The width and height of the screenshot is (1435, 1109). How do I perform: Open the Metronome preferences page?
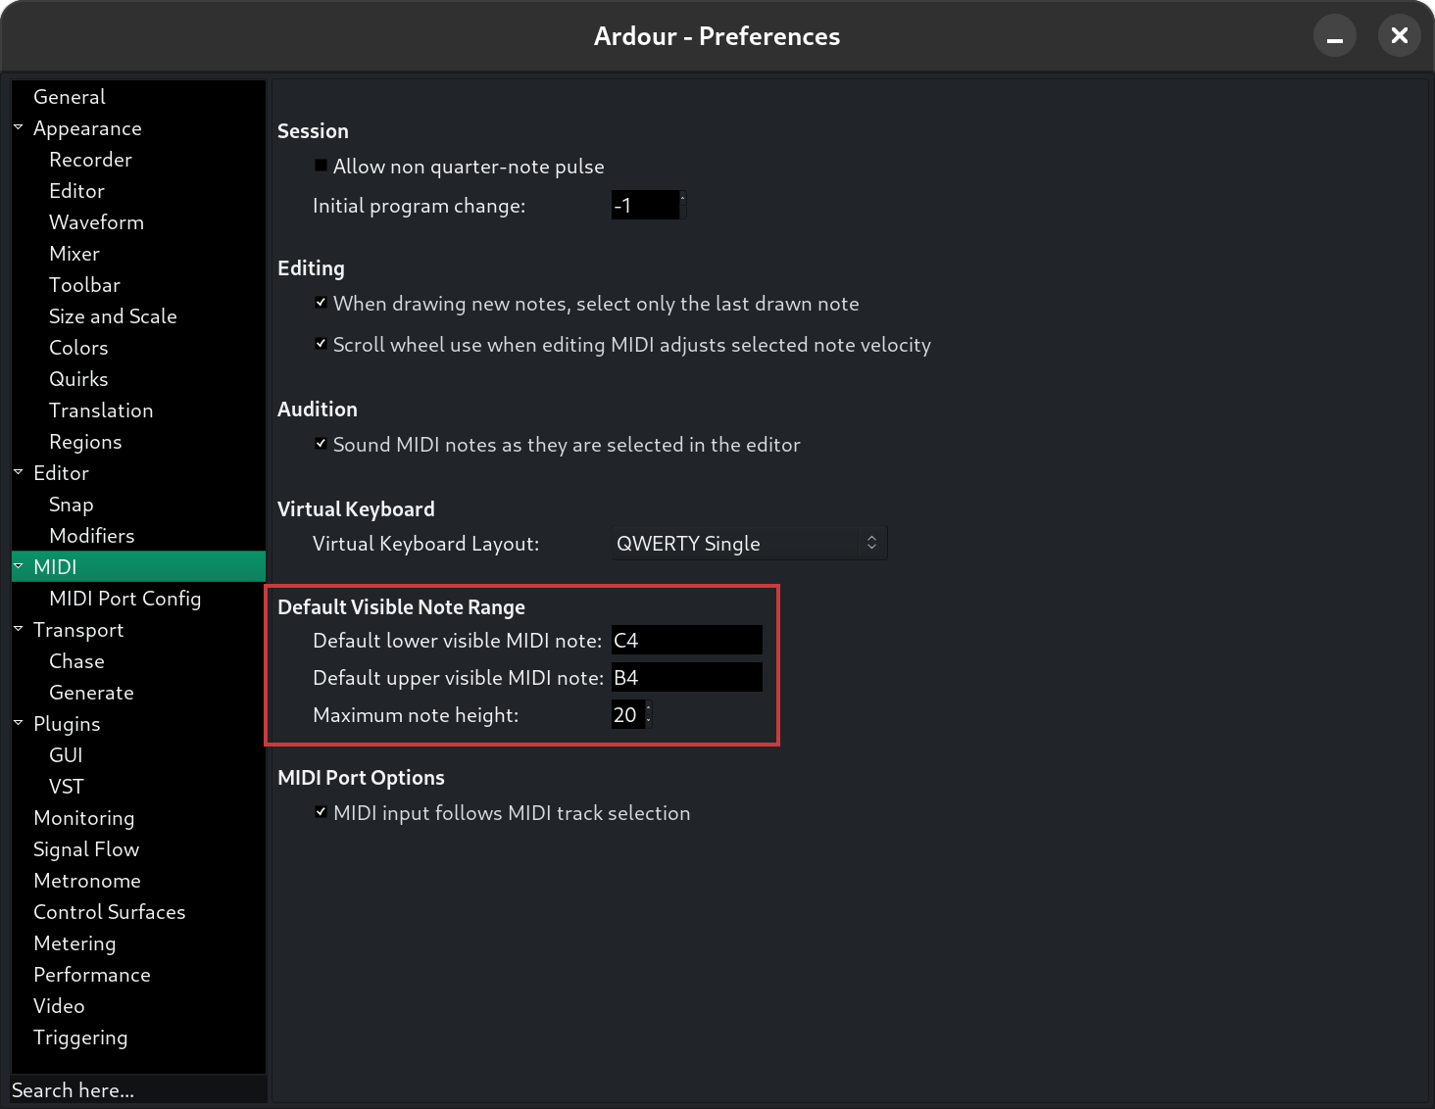pyautogui.click(x=87, y=880)
